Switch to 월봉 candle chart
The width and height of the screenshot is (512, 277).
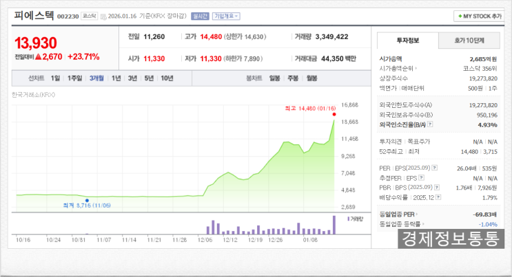[312, 78]
